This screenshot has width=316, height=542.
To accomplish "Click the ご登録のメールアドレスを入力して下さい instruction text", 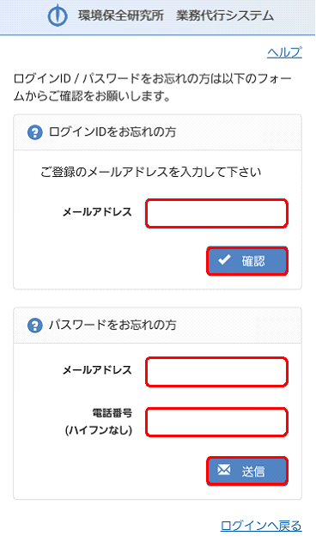I will (x=151, y=172).
